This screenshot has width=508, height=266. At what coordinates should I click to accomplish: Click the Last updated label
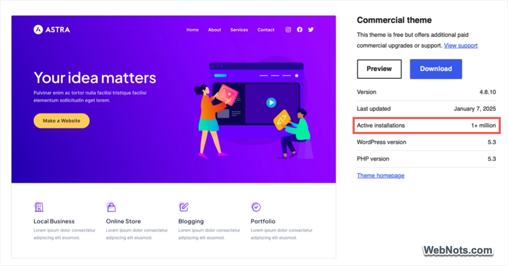(x=374, y=109)
